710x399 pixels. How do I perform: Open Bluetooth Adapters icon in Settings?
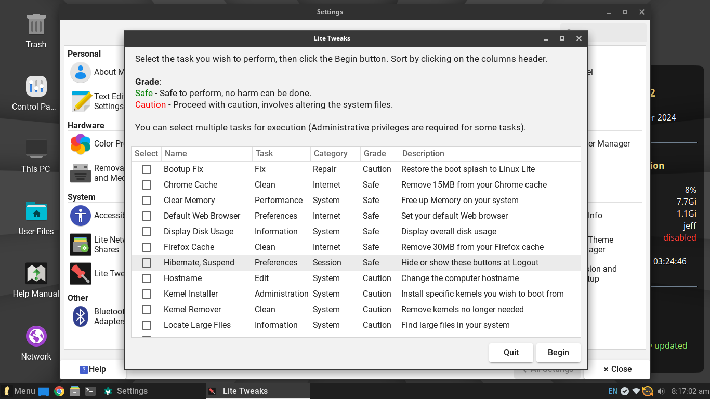coord(81,316)
